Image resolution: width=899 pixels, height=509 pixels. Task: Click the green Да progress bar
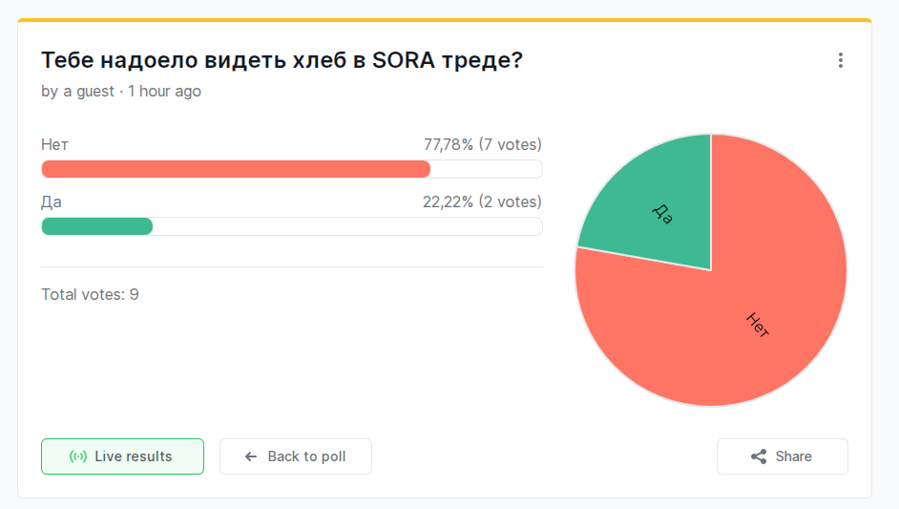click(x=97, y=226)
